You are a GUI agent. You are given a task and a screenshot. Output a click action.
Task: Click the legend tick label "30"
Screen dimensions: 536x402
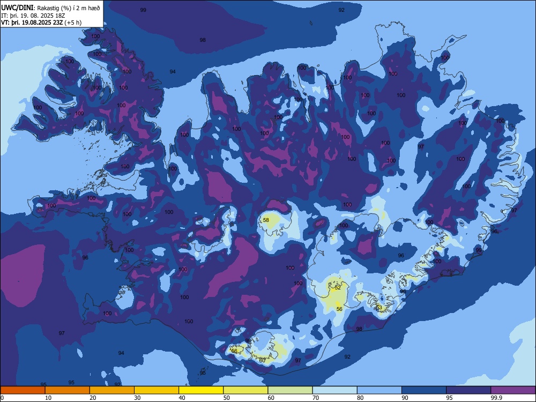[x=137, y=398]
